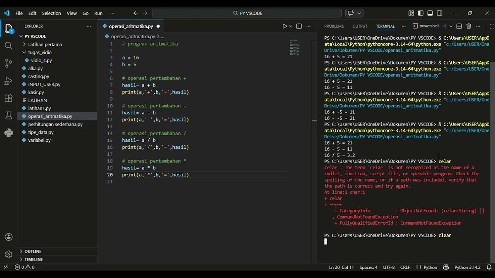Open the remote window indicator
The width and height of the screenshot is (495, 278).
[x=6, y=267]
